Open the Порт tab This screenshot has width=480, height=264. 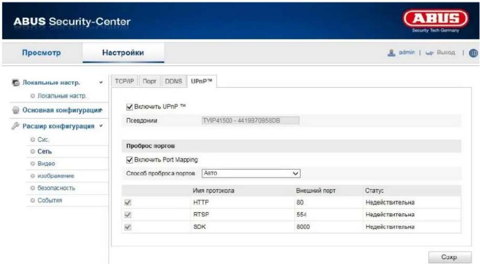click(150, 81)
